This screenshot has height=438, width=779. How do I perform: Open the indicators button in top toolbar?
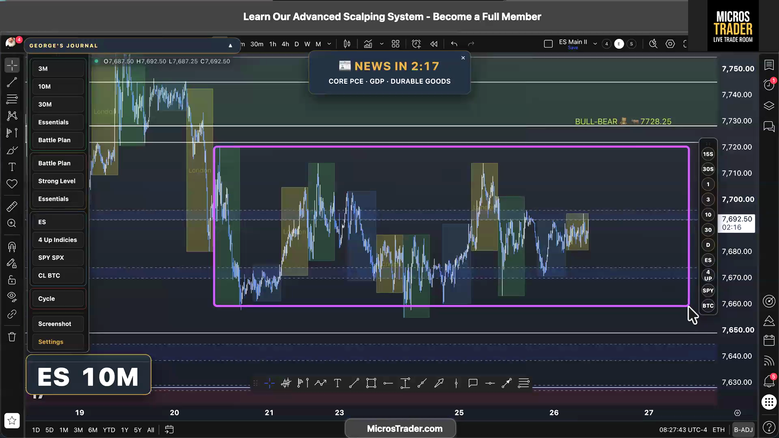pyautogui.click(x=368, y=44)
